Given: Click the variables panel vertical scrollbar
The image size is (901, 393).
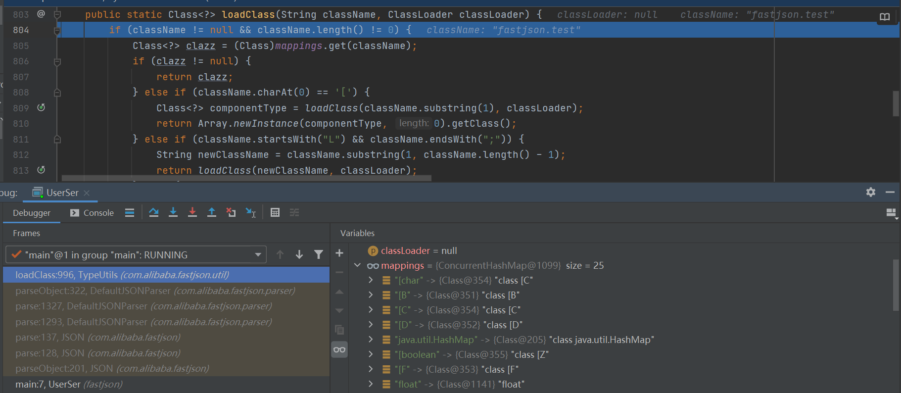Looking at the screenshot, I should (x=896, y=285).
